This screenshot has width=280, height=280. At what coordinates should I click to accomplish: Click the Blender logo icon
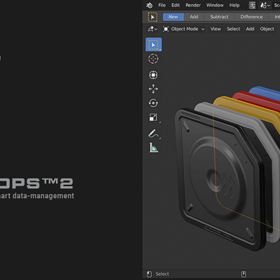pyautogui.click(x=149, y=5)
